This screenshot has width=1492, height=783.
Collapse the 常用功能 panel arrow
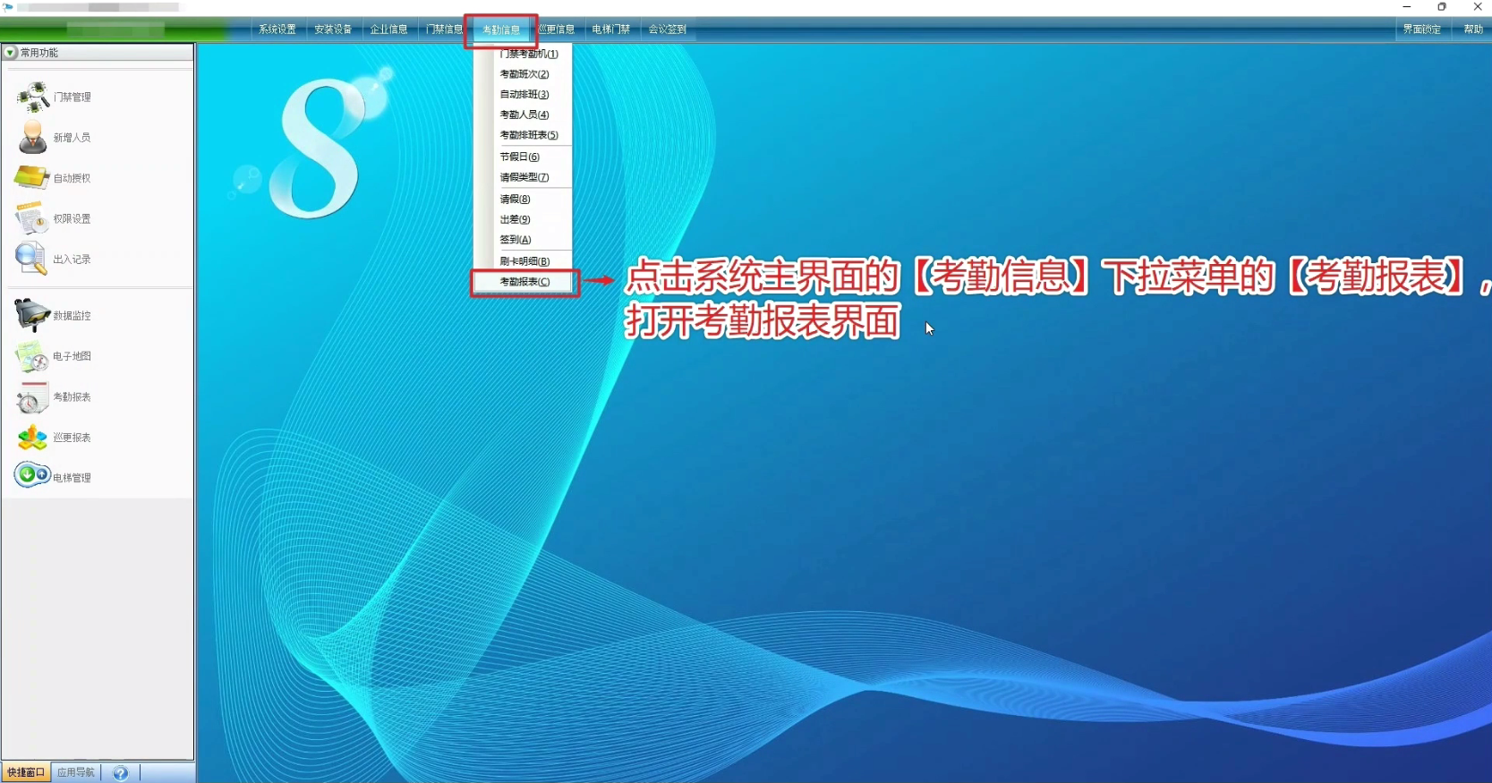[11, 53]
